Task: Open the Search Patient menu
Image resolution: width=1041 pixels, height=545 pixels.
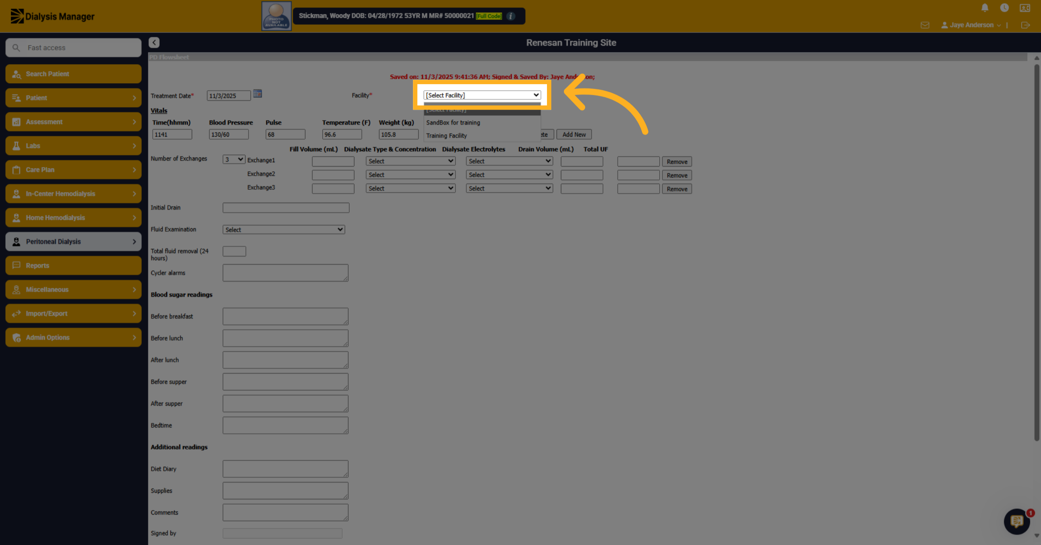Action: point(73,74)
